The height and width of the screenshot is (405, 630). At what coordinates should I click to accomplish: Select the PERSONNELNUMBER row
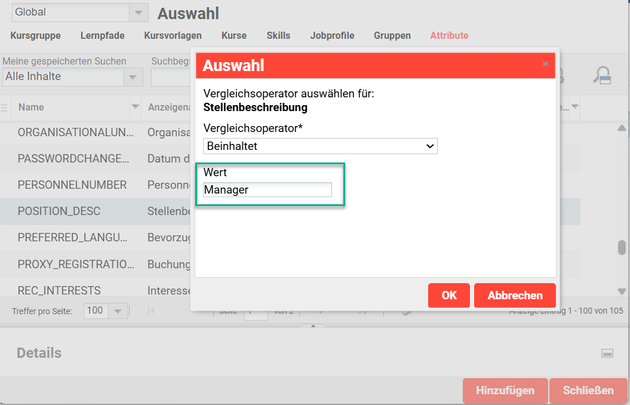(x=72, y=185)
